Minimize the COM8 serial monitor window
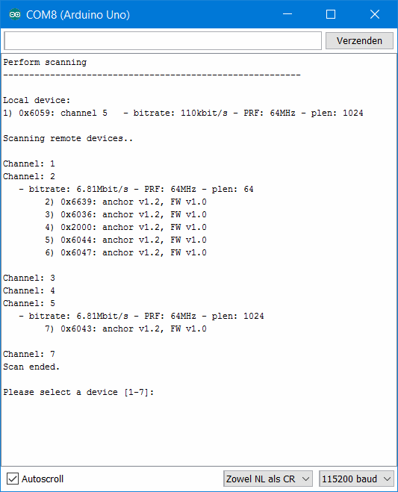The image size is (398, 492). pos(287,14)
